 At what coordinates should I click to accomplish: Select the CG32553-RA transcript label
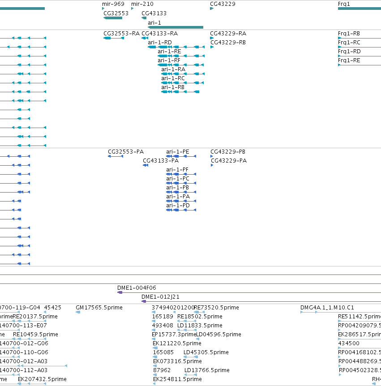121,34
